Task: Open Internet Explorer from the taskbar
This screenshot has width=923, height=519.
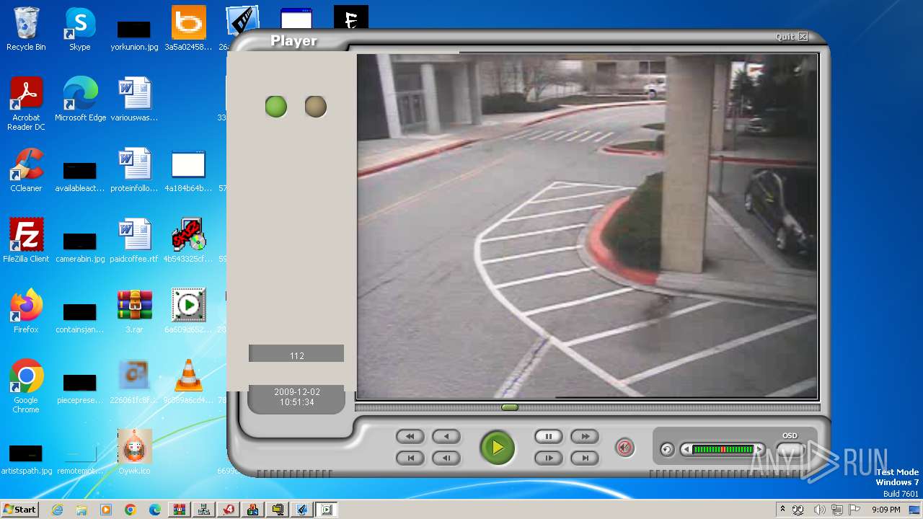Action: (x=58, y=510)
